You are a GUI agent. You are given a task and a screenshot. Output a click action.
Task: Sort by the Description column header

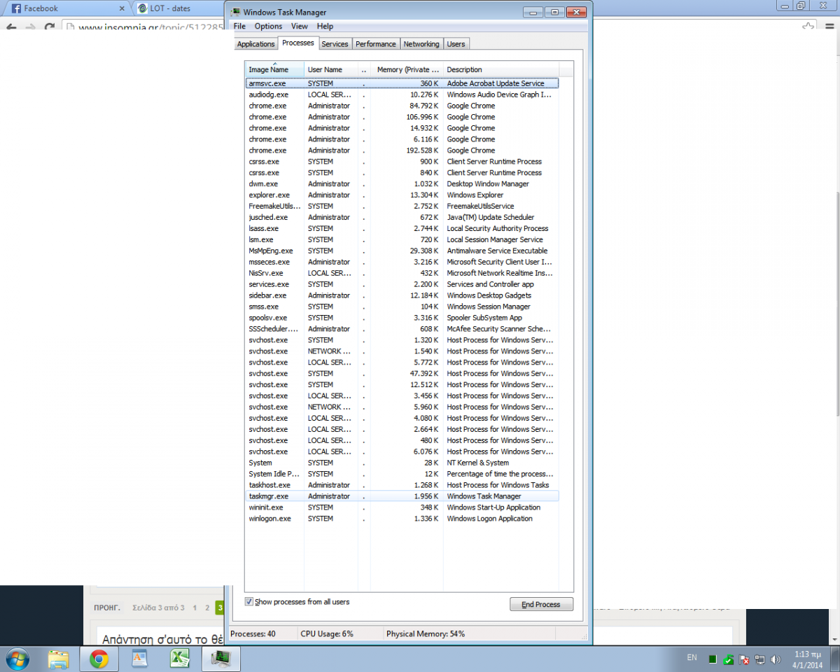(x=501, y=69)
